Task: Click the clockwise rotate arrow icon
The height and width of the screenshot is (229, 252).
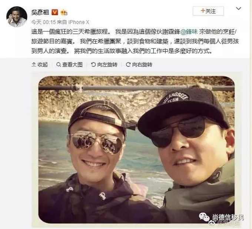Action: 128,64
